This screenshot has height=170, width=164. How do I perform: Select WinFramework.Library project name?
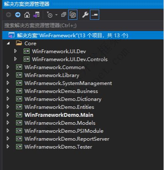[x=52, y=75]
